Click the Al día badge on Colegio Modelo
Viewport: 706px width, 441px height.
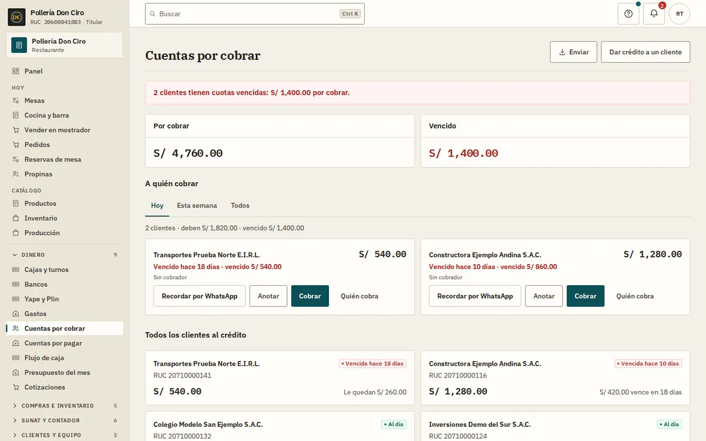(394, 425)
